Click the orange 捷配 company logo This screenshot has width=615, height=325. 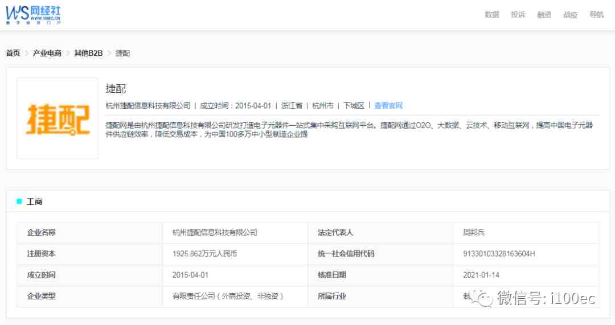pos(58,119)
